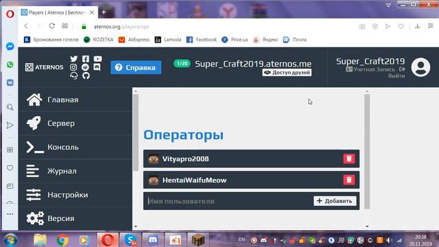The image size is (439, 247).
Task: Remove operator HentaiWaifuMeow with trash icon
Action: [349, 180]
